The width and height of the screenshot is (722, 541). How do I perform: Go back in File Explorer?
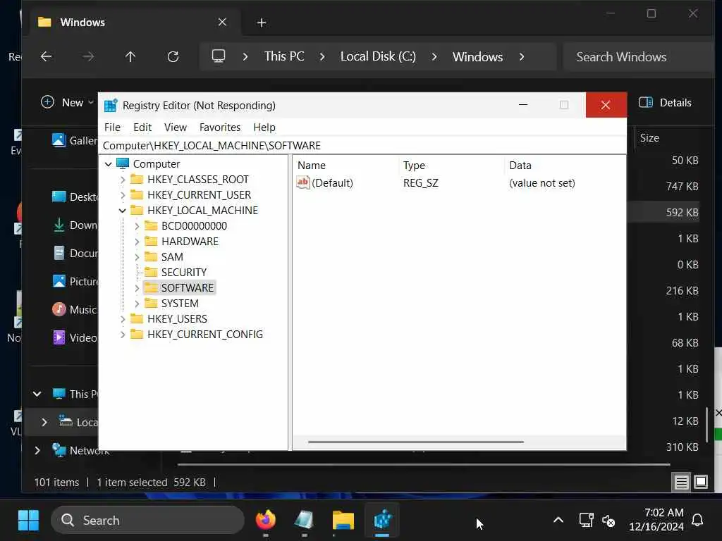(46, 56)
